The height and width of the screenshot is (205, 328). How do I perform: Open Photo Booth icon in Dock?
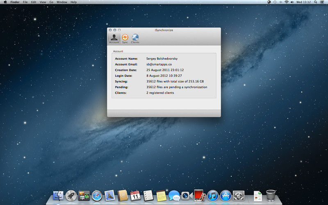click(200, 196)
